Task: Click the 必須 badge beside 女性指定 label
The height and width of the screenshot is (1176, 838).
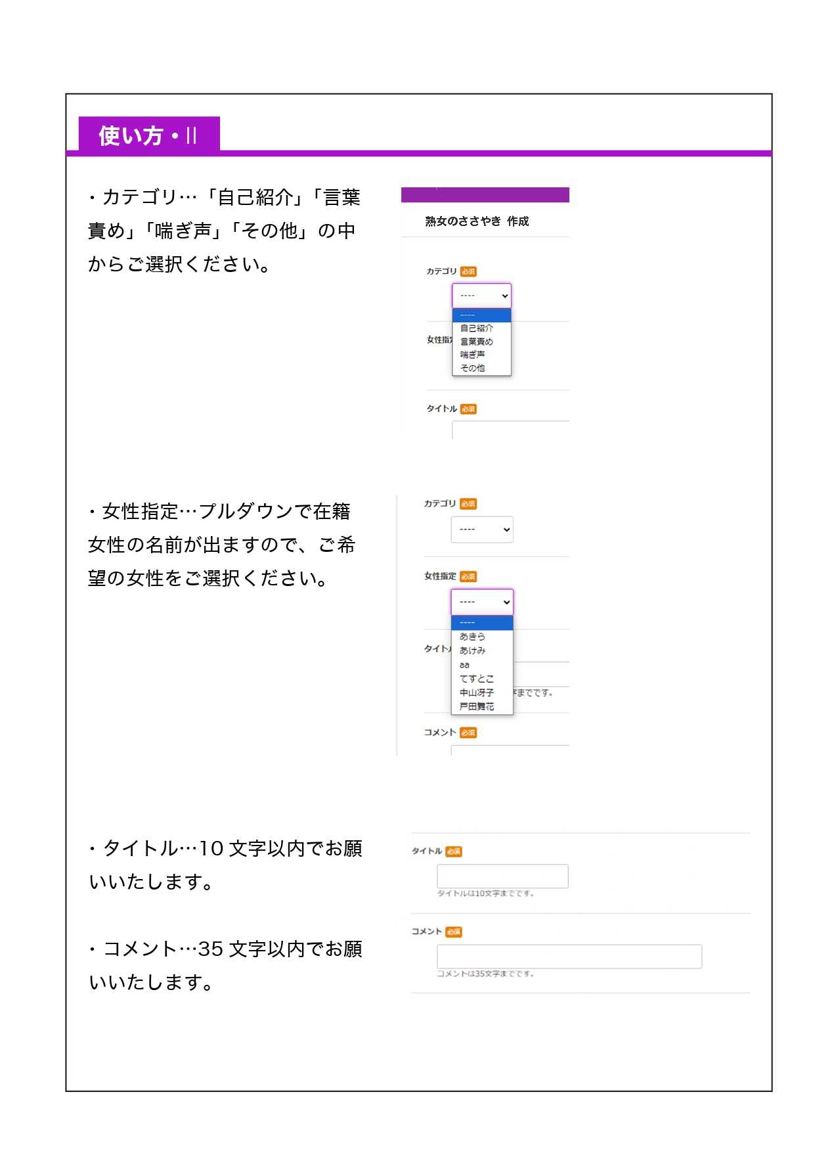Action: 468,577
